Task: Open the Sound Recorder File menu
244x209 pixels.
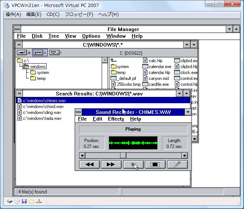Action: pos(82,119)
